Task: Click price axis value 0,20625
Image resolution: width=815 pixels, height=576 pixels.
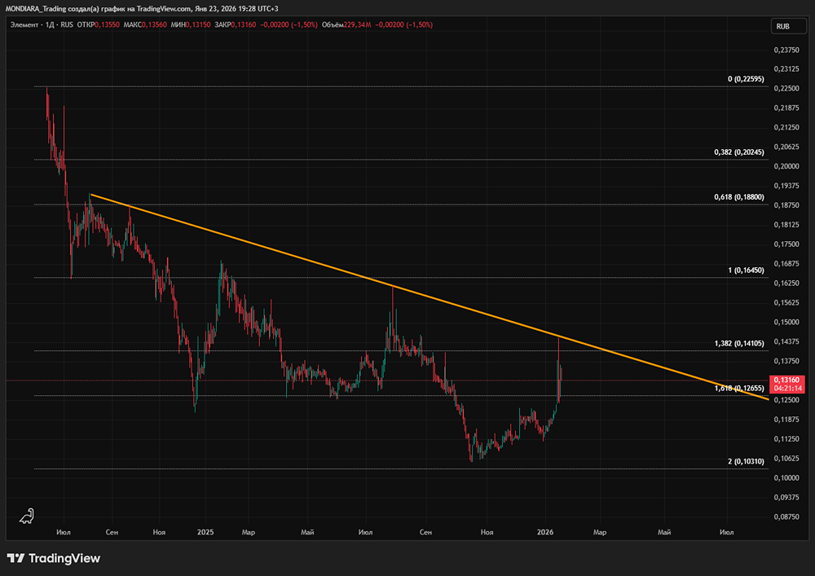Action: pos(786,147)
